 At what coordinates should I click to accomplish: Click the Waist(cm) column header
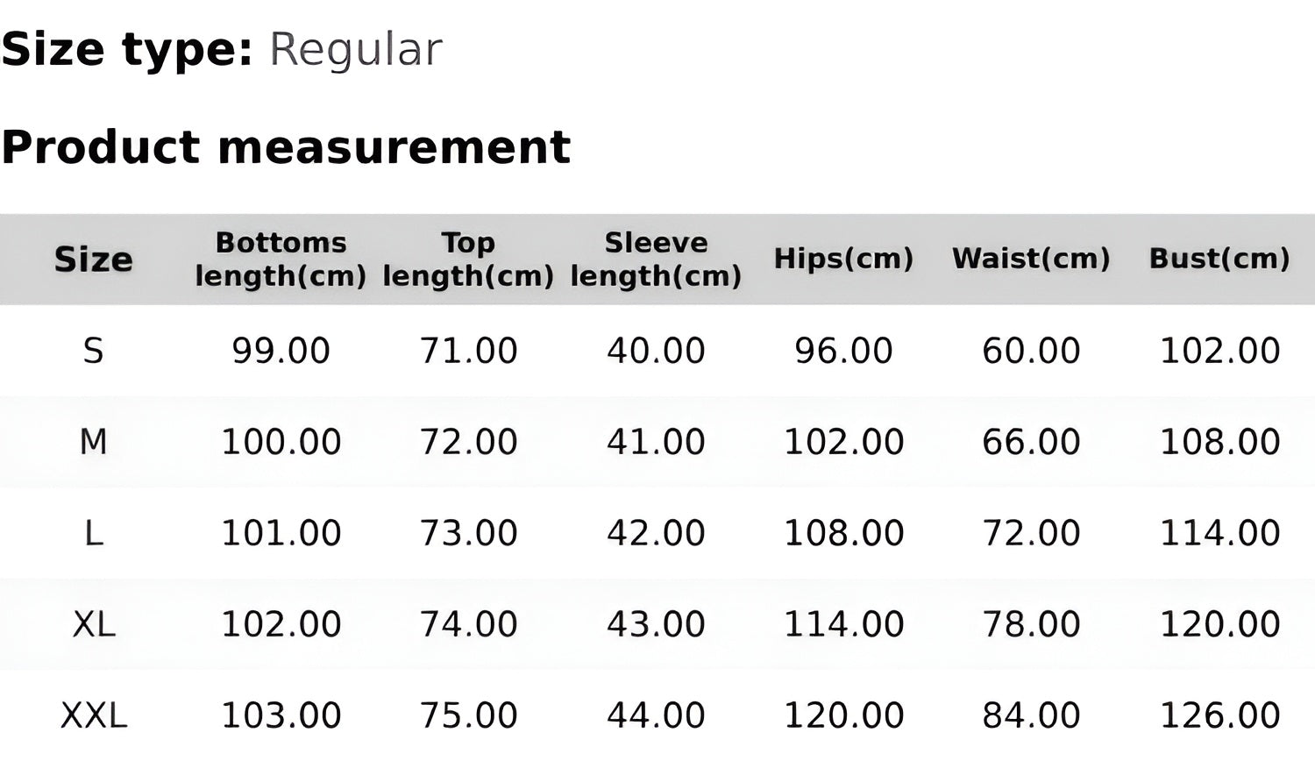(x=1031, y=260)
